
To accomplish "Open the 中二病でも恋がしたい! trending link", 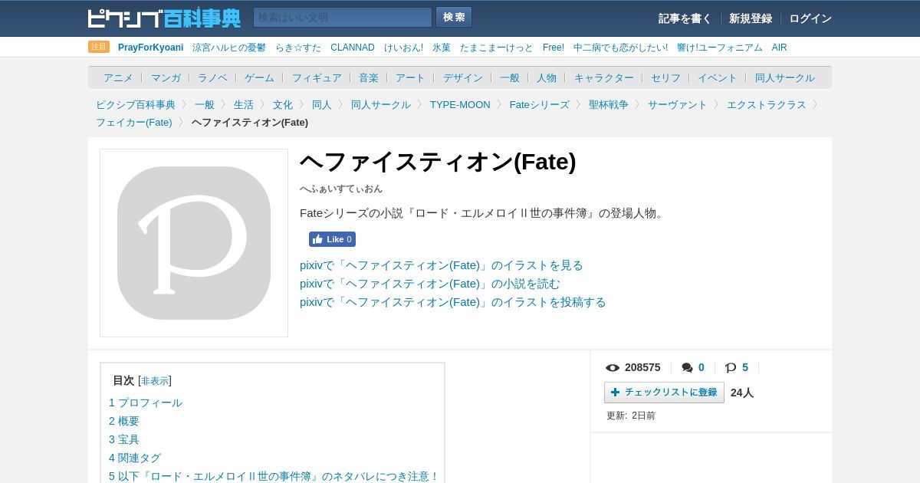I will click(620, 48).
